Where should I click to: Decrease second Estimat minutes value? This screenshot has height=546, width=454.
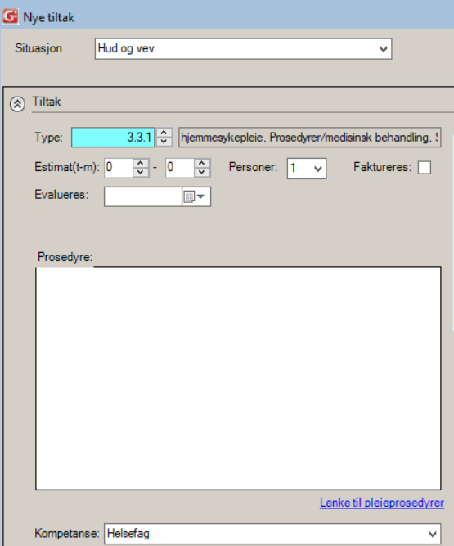pos(202,173)
